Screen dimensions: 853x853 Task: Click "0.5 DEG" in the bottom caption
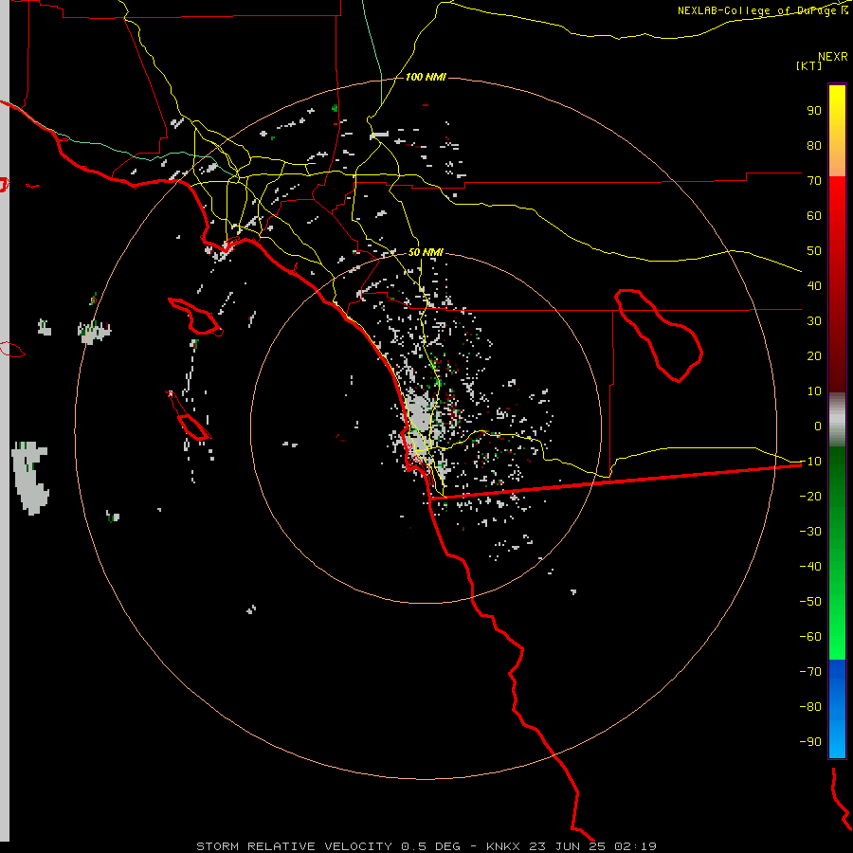point(431,846)
